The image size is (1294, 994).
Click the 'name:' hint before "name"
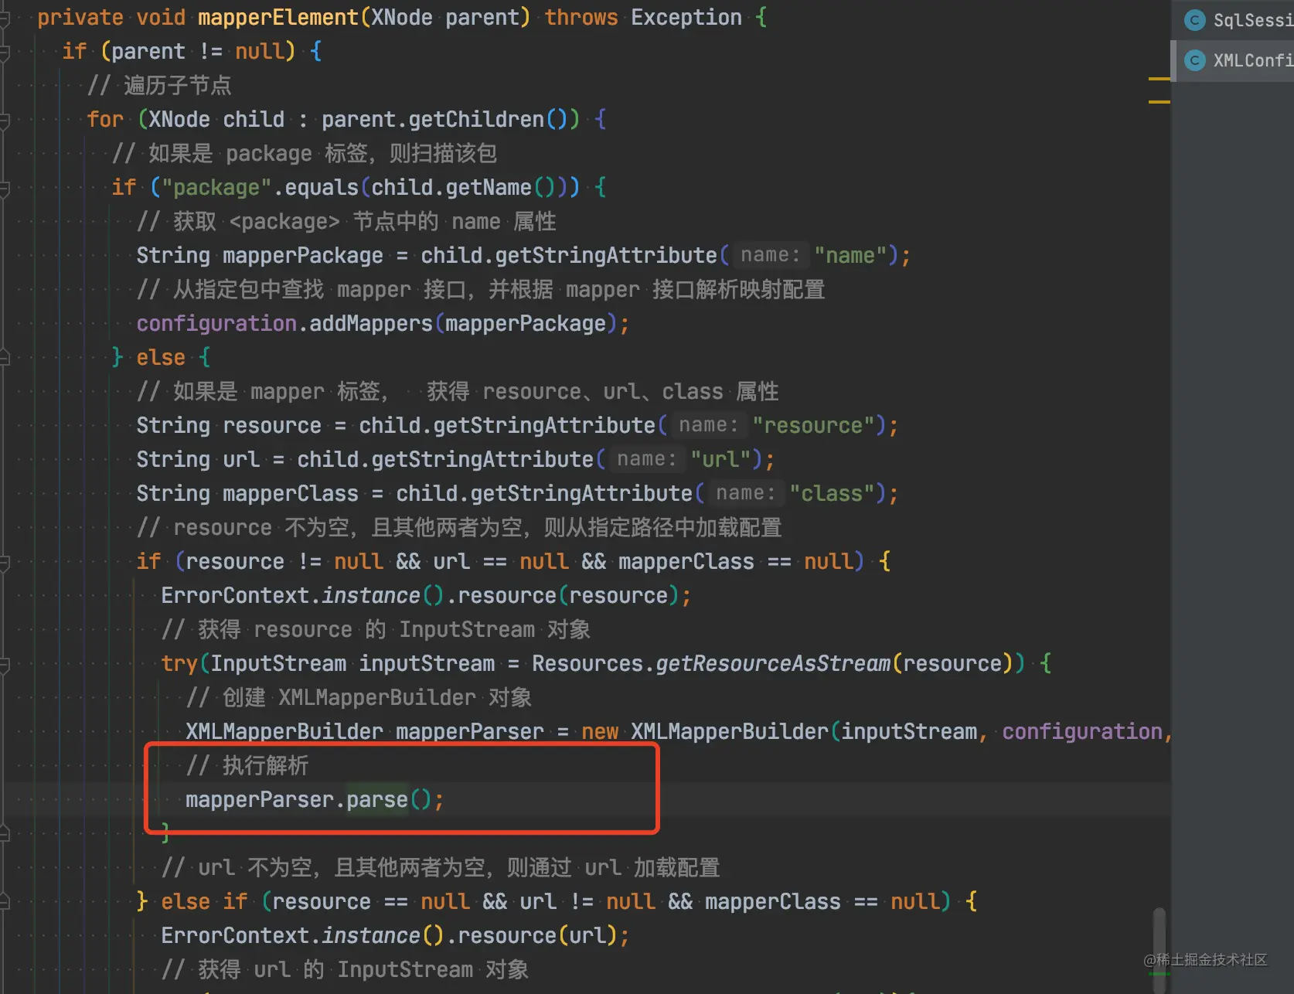pyautogui.click(x=770, y=255)
